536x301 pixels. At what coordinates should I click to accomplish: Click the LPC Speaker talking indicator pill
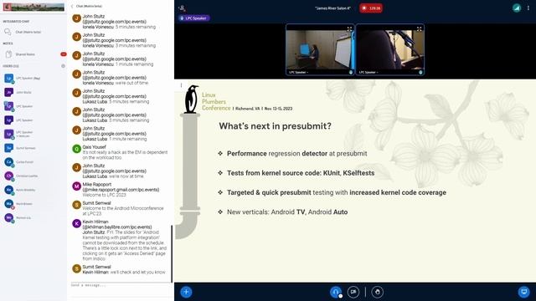point(193,18)
